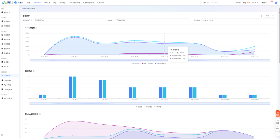Viewport: 280px width, 139px height.
Task: Open the API KEY dropdown
Action: pyautogui.click(x=152, y=20)
